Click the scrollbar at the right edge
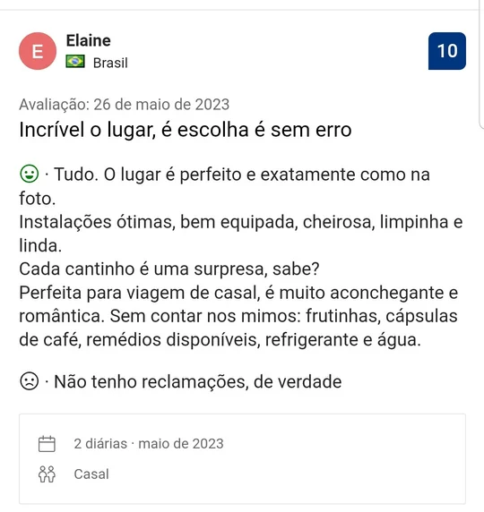The image size is (484, 512). (x=481, y=65)
